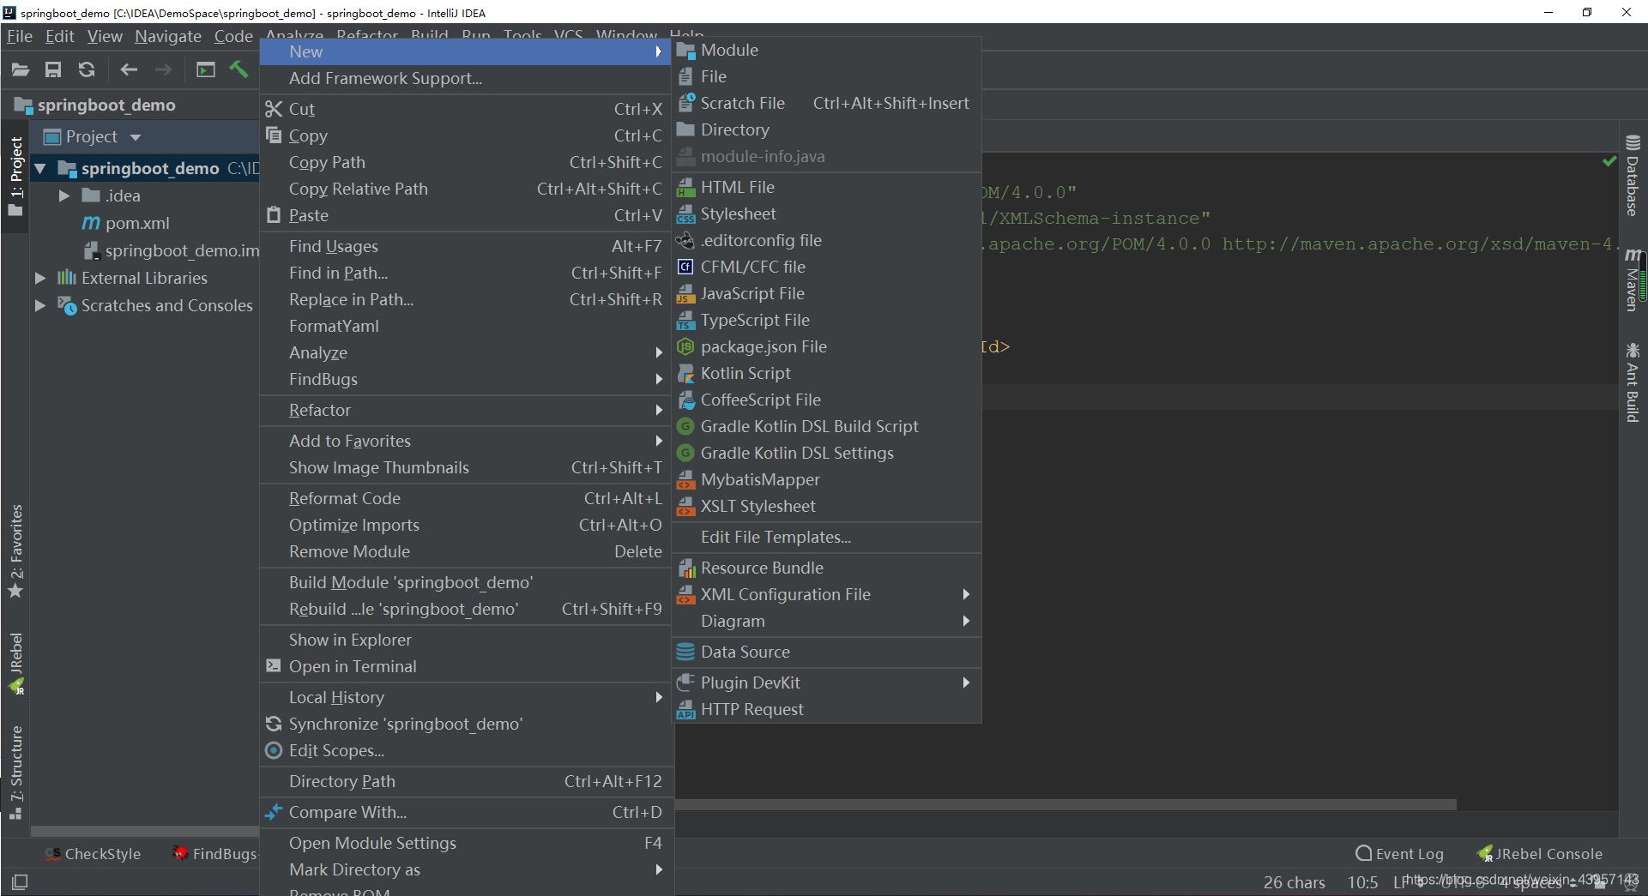Select the JavaScript File icon
This screenshot has width=1648, height=896.
coord(685,294)
